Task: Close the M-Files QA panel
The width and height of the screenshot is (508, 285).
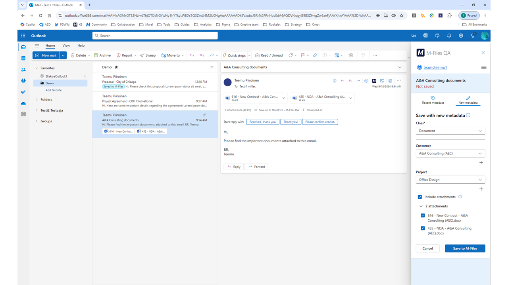Action: pyautogui.click(x=483, y=53)
